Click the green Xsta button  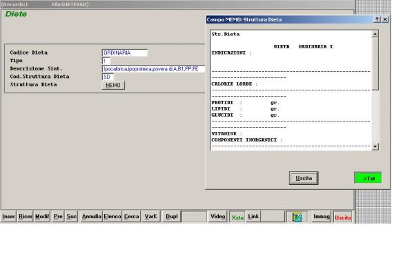(237, 217)
